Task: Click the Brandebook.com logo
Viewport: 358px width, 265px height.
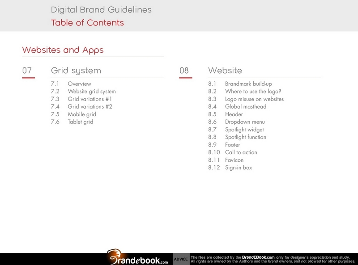Action: (x=138, y=258)
